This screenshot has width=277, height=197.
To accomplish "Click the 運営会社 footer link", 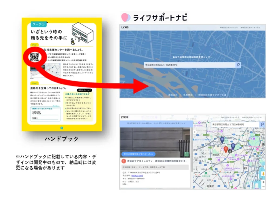I will tap(173, 95).
